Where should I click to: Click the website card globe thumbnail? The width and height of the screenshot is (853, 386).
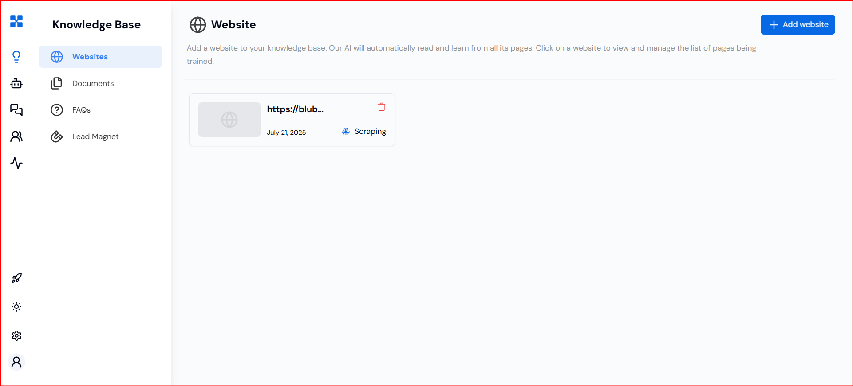point(229,120)
